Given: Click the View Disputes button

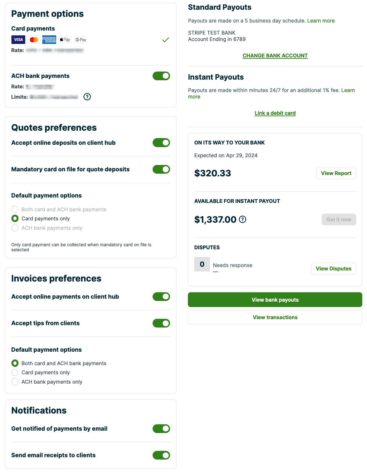Looking at the screenshot, I should click(333, 268).
